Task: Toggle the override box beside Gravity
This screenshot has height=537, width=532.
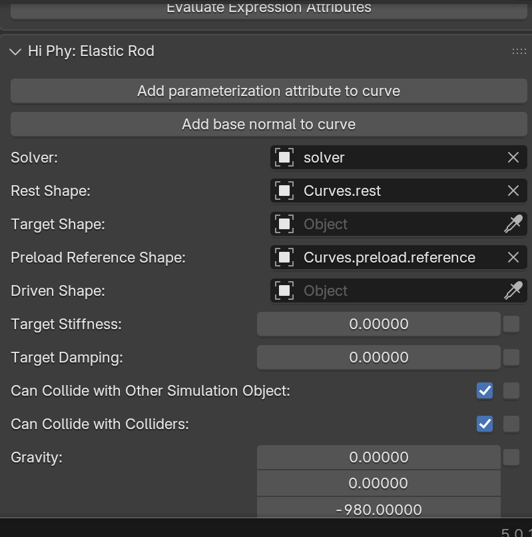Action: pyautogui.click(x=511, y=457)
